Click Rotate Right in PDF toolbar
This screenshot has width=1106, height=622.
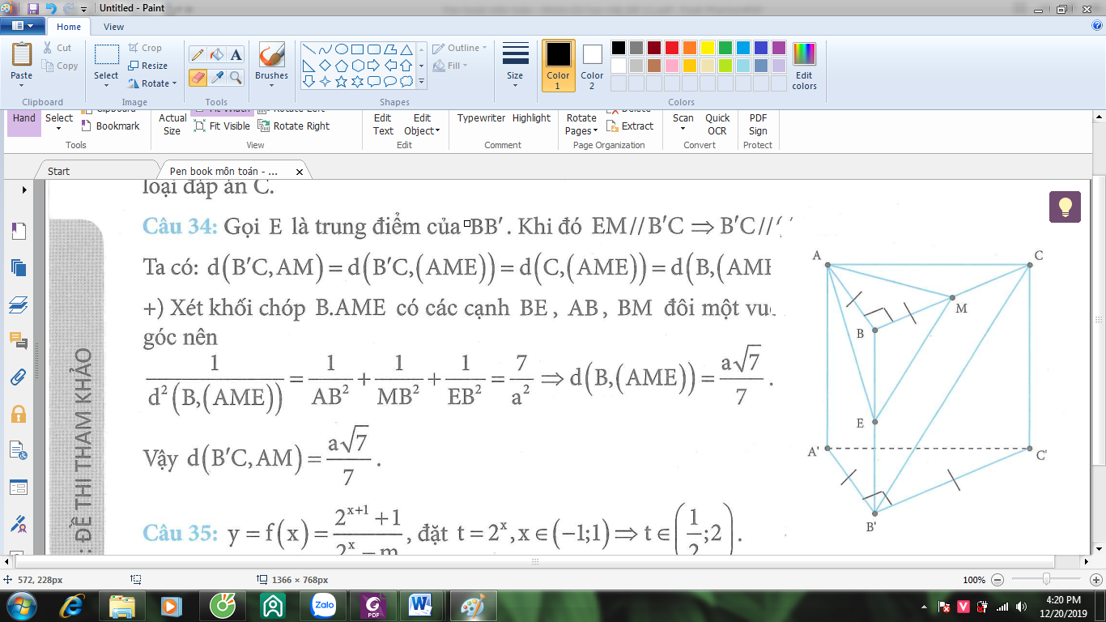point(294,126)
